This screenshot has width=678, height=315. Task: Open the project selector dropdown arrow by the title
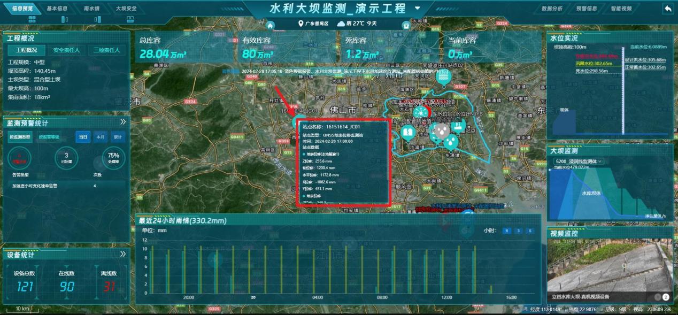point(418,9)
